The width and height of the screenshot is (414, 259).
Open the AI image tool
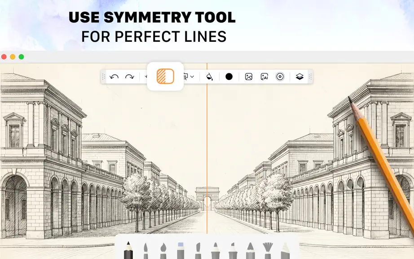point(264,76)
